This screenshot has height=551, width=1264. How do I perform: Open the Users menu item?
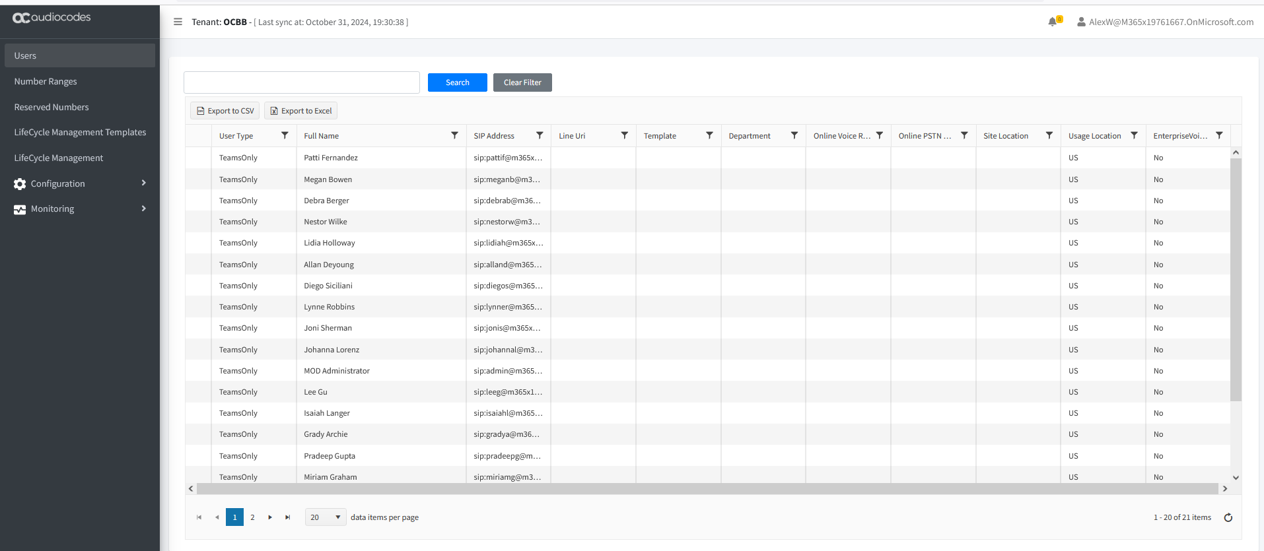point(80,55)
